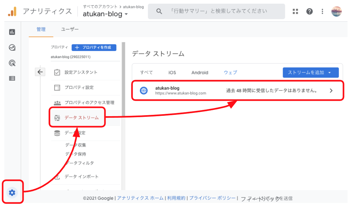
Task: Click the globe icon of atukan-blog stream
Action: 144,91
